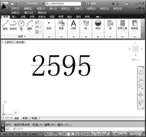Open Autodesk Exchange X icon
Image resolution: width=146 pixels, height=137 pixels.
113,4
